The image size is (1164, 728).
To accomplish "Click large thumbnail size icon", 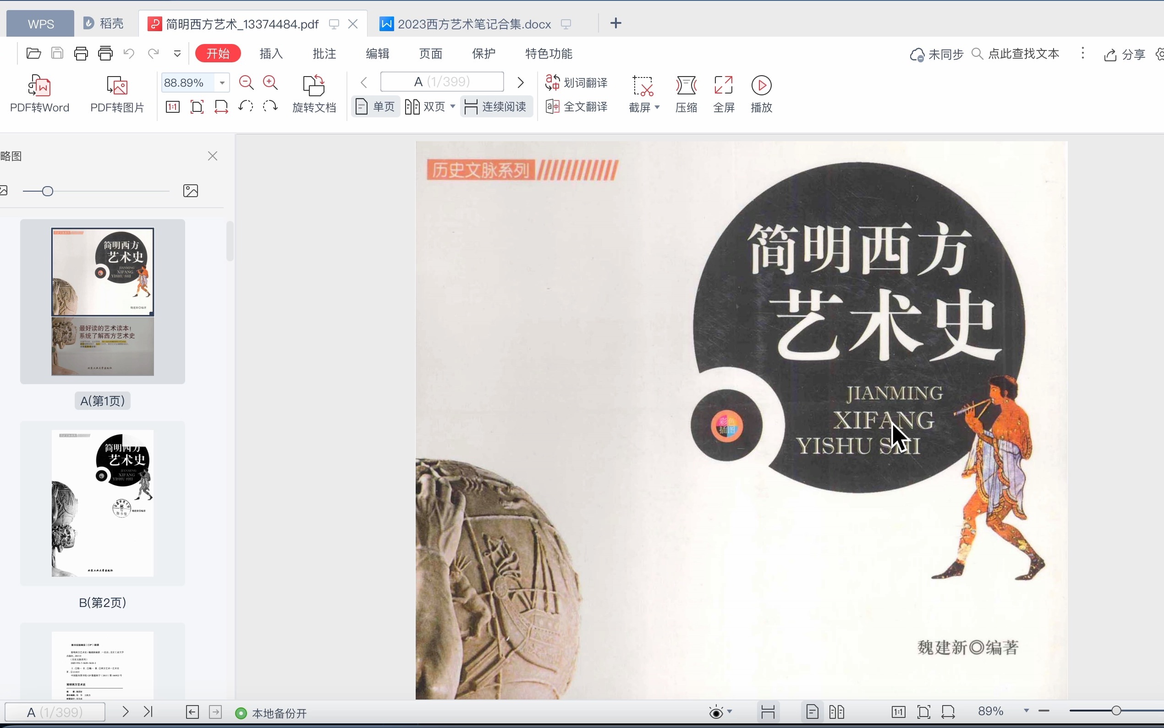I will 191,191.
